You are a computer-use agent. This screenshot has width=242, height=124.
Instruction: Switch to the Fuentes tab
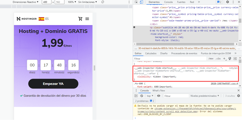pos(181,2)
